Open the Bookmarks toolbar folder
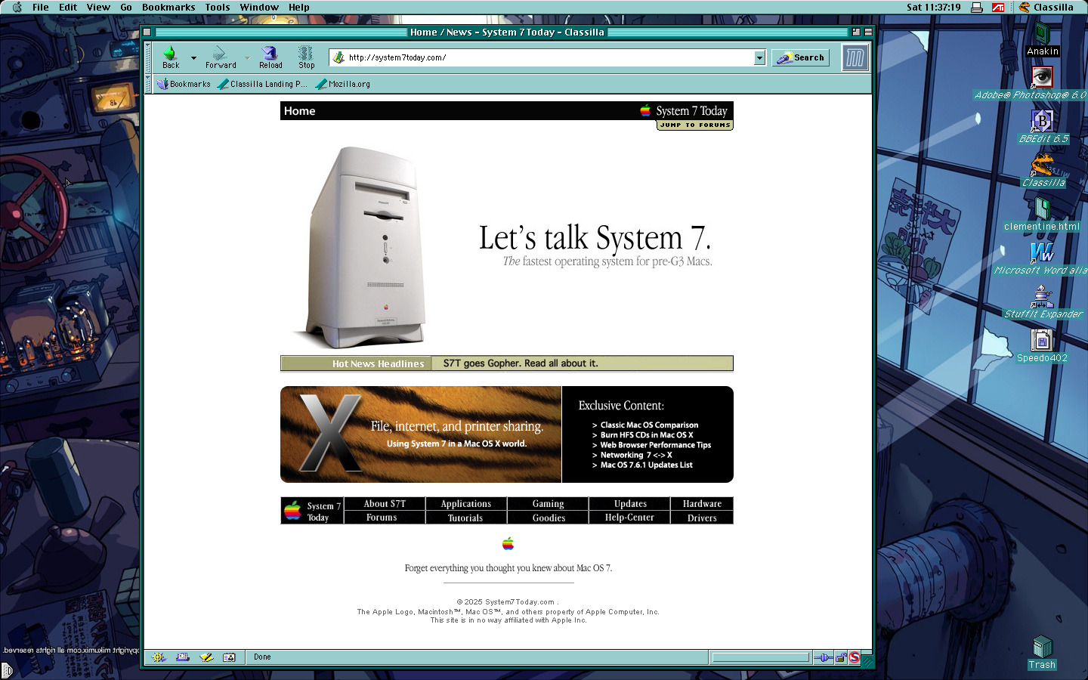1088x680 pixels. (x=184, y=84)
